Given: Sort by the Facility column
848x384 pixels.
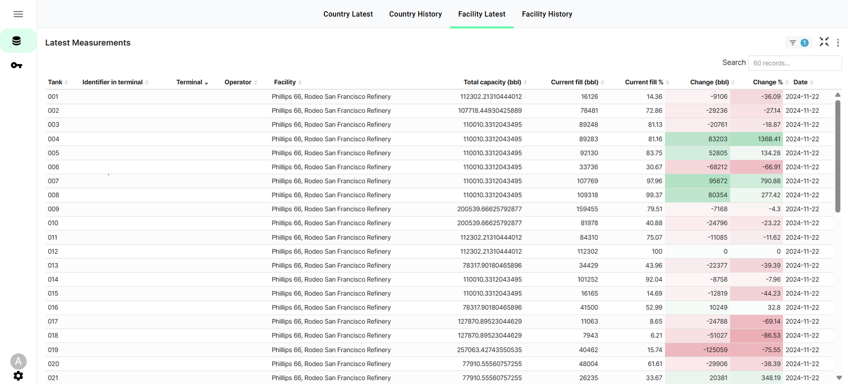Looking at the screenshot, I should 288,82.
